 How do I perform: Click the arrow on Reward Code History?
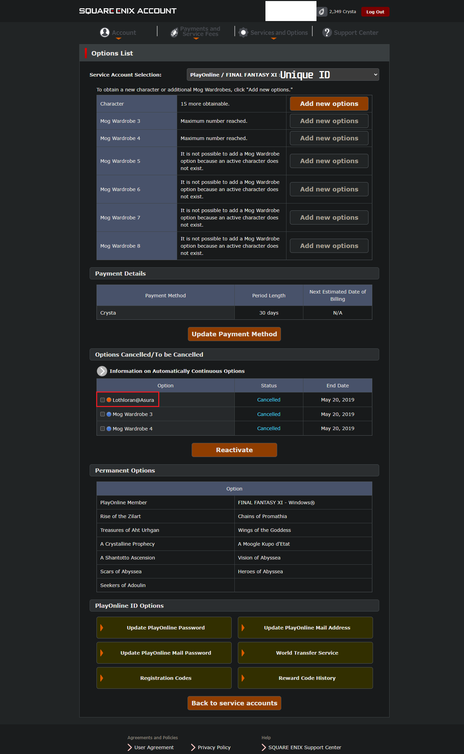[243, 678]
